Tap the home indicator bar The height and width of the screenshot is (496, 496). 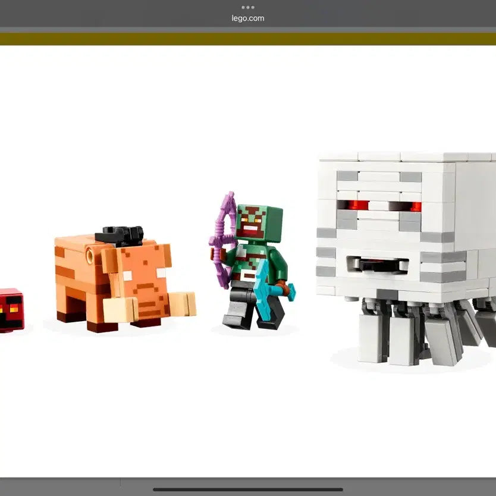(x=247, y=489)
